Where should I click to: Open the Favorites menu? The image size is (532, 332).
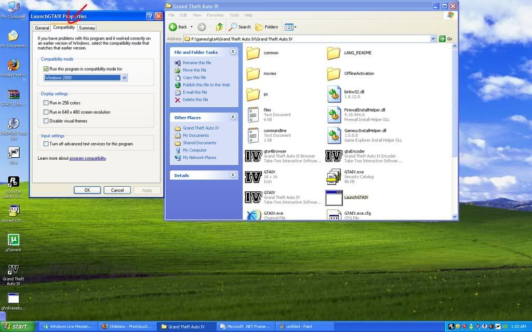[215, 15]
